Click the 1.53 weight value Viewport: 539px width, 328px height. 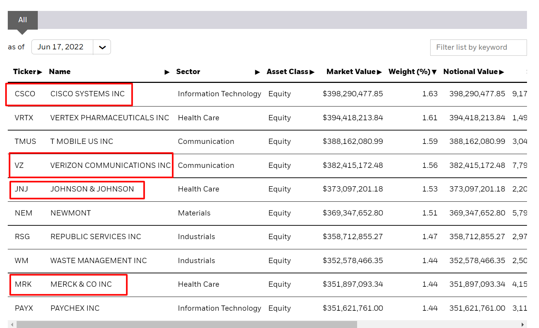click(430, 189)
